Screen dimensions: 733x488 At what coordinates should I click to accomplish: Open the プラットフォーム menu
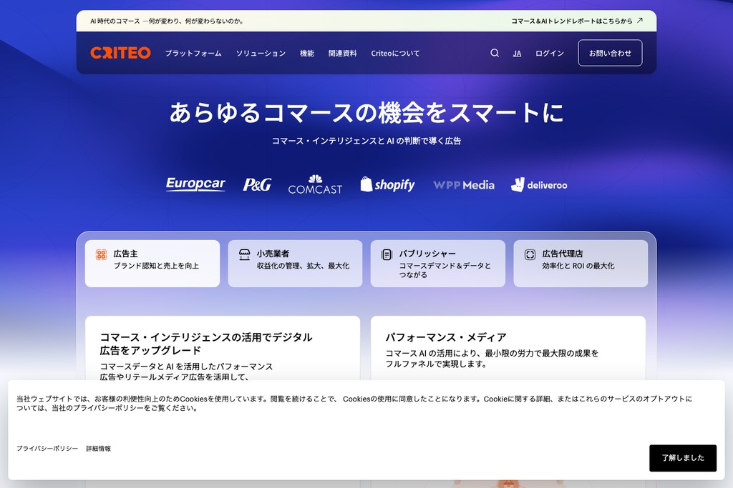click(x=193, y=53)
